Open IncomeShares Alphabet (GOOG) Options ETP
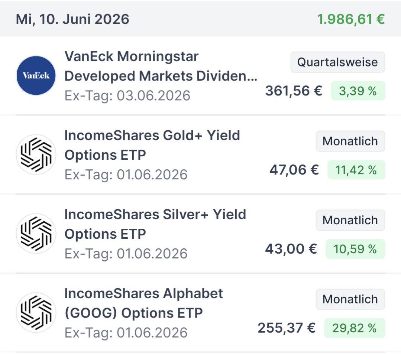The width and height of the screenshot is (401, 355). (x=201, y=313)
